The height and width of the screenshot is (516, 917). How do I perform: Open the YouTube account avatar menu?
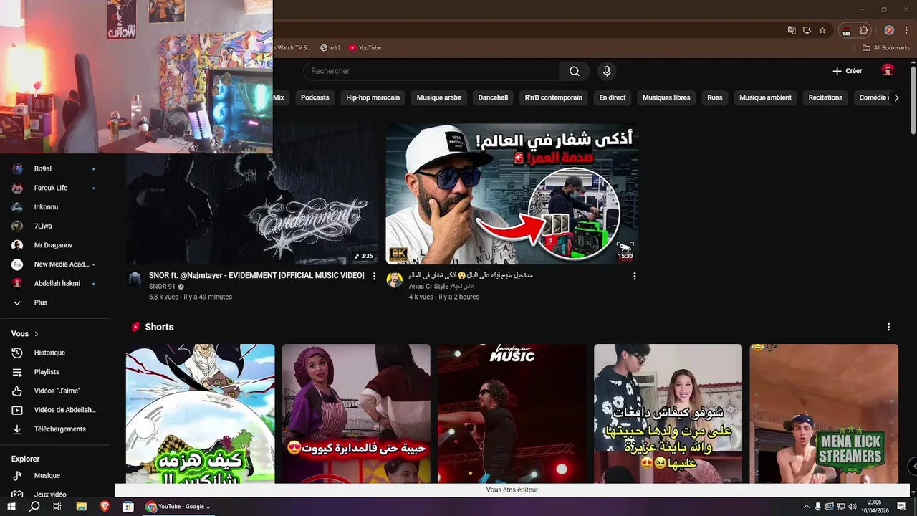pyautogui.click(x=888, y=70)
